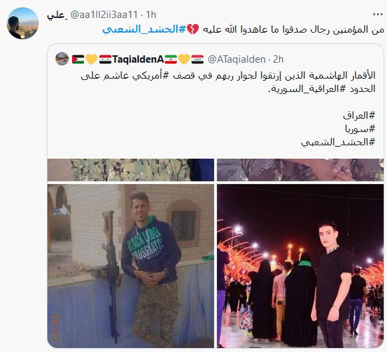
Task: Click the blue #الحشد_الشعبي hashtag in top tweet
Action: (144, 29)
